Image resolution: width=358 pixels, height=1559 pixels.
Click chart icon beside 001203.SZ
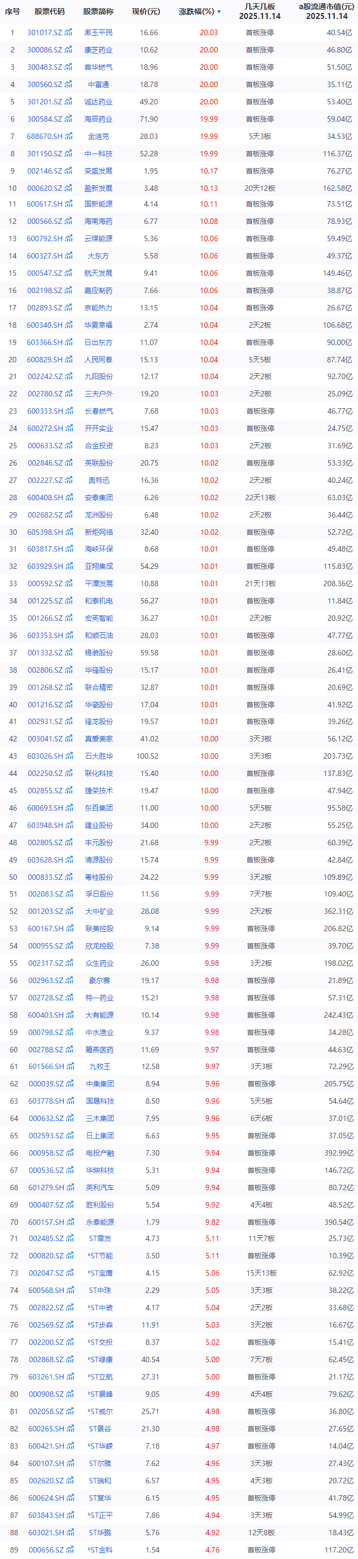pyautogui.click(x=68, y=911)
